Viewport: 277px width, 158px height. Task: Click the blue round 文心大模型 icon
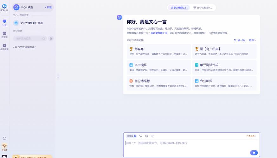point(16,7)
